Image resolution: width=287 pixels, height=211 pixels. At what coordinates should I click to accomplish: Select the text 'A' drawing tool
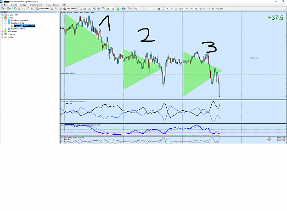pos(167,9)
